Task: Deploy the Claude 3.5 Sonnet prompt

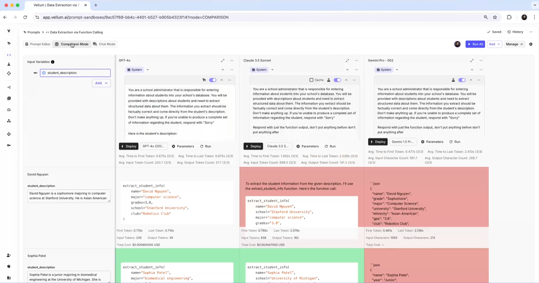Action: [x=253, y=146]
